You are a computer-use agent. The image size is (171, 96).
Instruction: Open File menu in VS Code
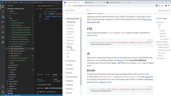6,2
